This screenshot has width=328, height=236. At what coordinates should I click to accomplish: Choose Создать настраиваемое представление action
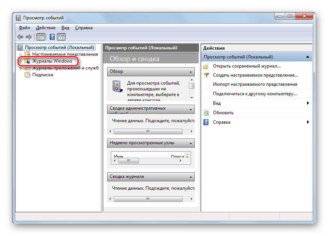pos(255,75)
